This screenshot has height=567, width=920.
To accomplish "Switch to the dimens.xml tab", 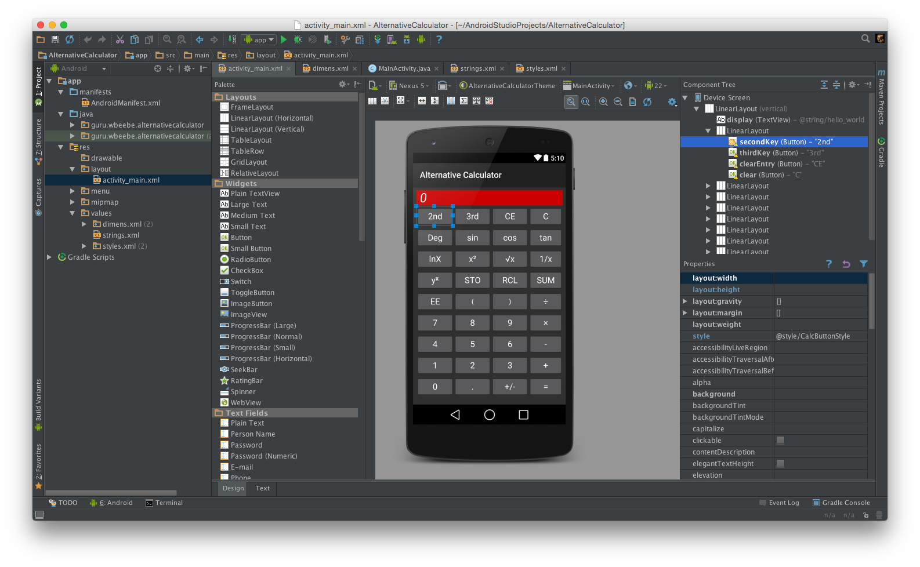I will [x=331, y=68].
